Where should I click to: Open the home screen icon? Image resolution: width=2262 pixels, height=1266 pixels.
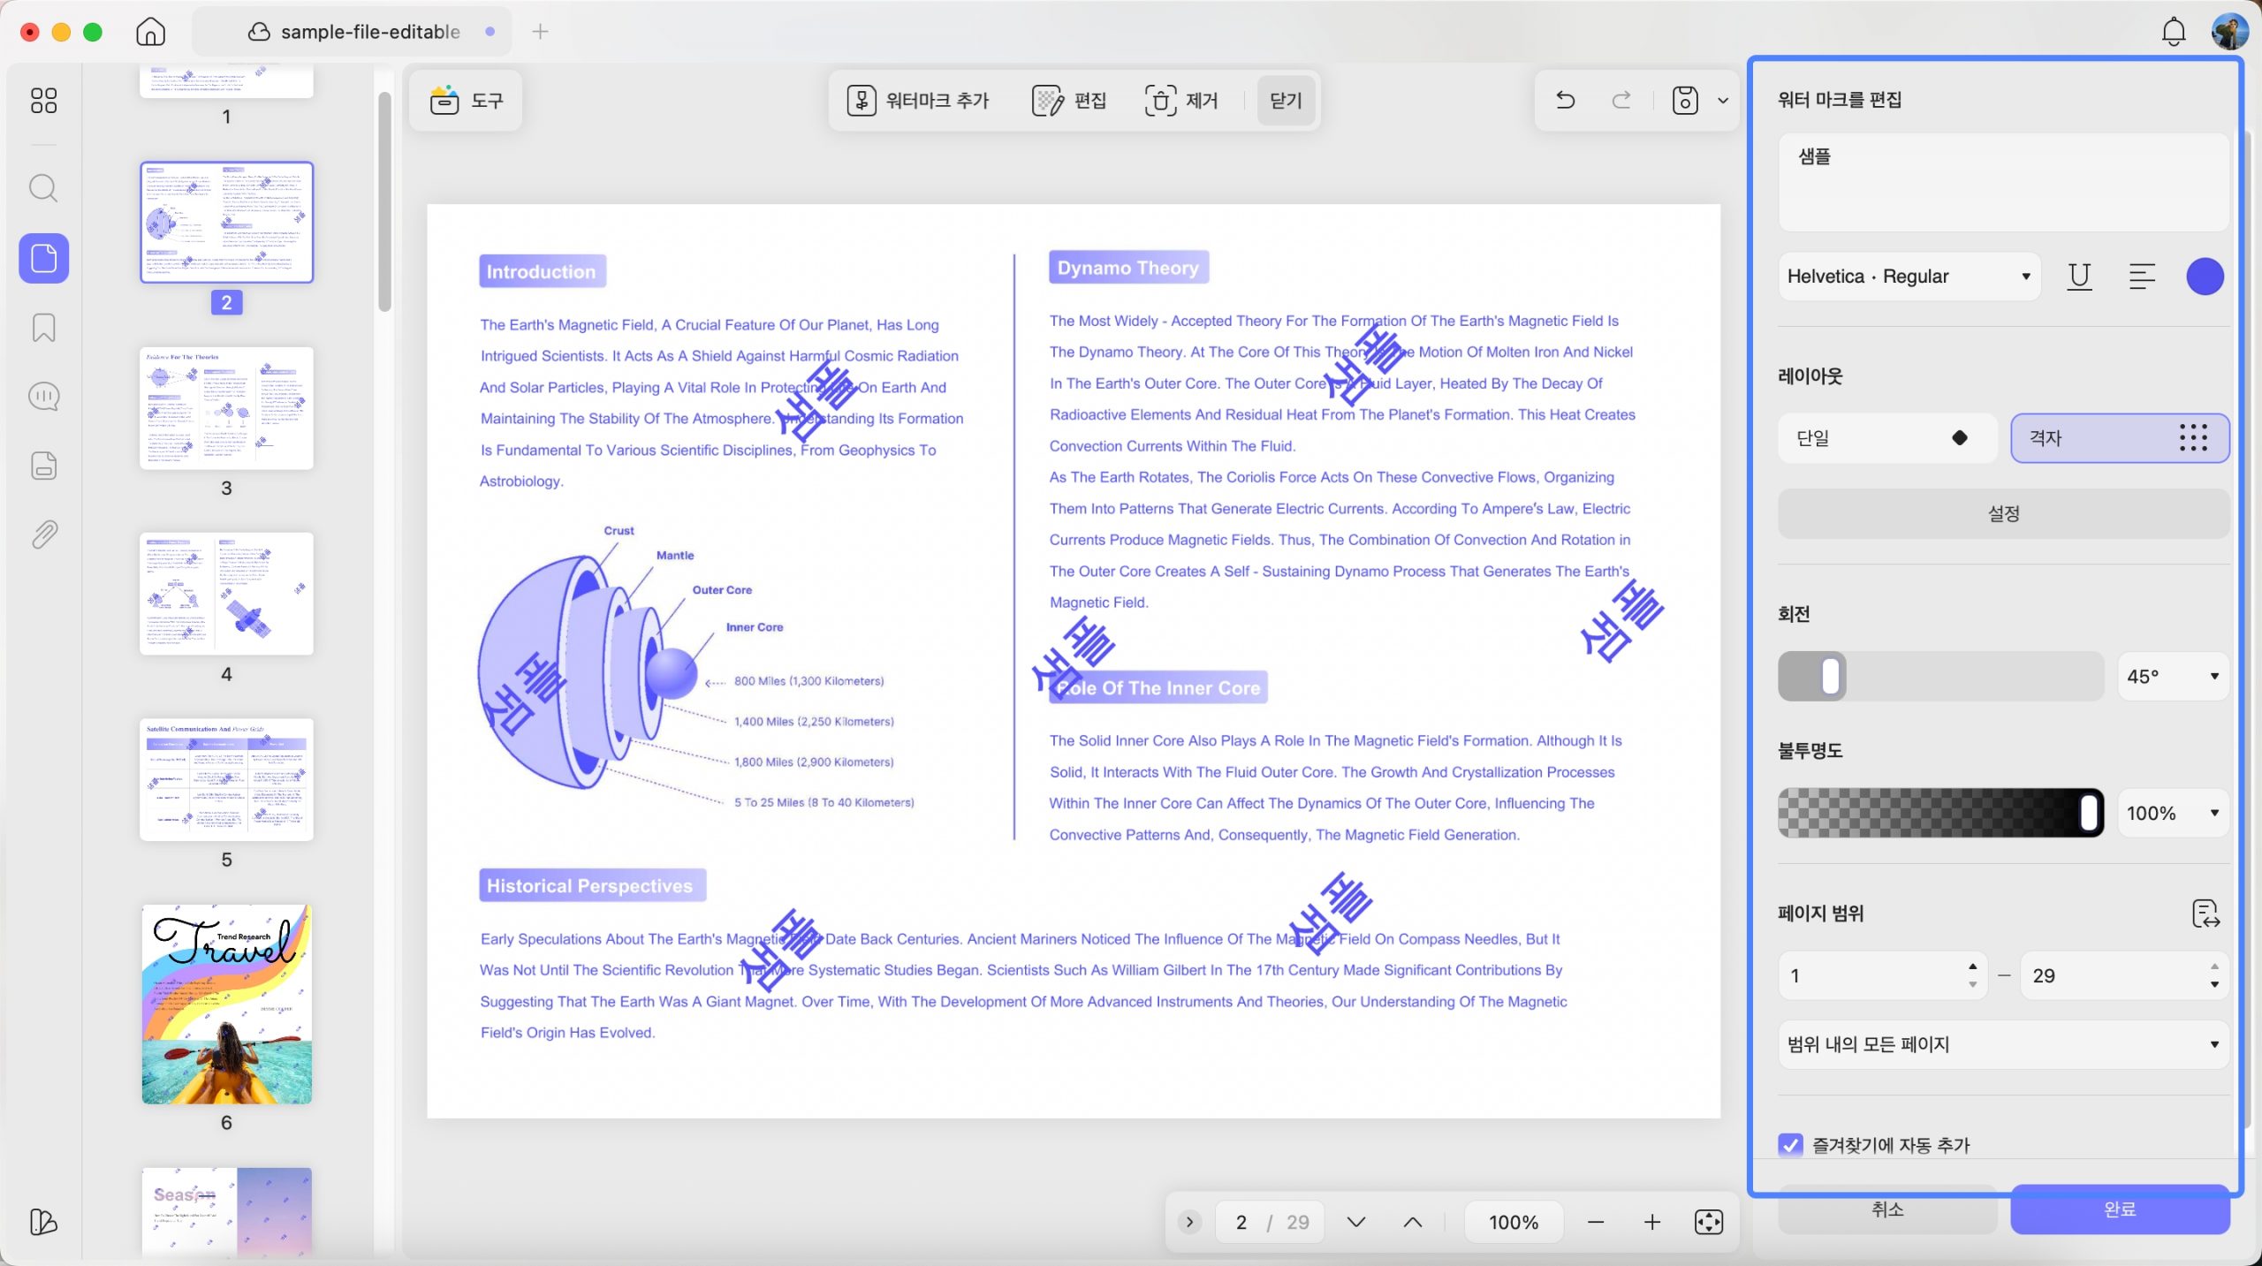pyautogui.click(x=150, y=32)
